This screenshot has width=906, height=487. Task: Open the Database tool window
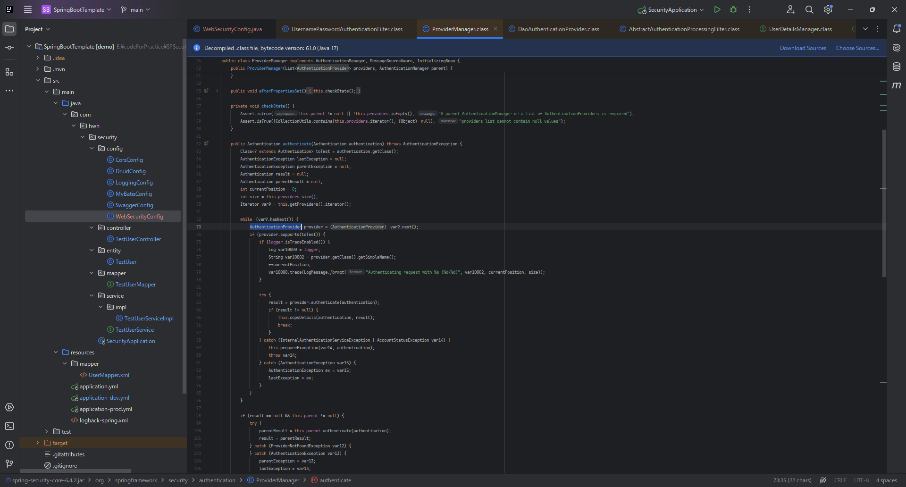tap(897, 67)
